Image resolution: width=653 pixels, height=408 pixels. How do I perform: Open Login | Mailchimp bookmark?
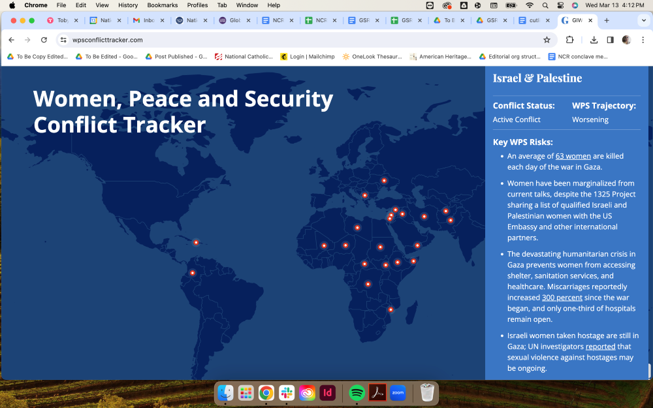[x=308, y=57]
